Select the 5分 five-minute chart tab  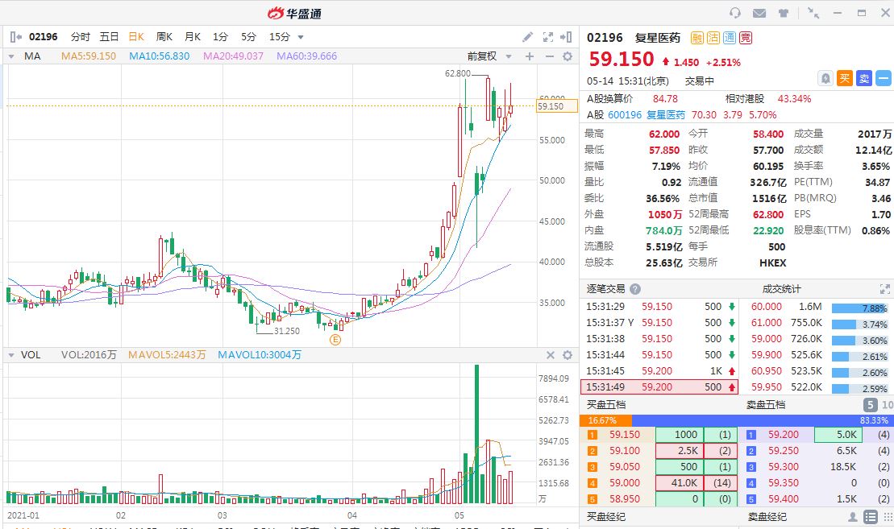[x=248, y=37]
